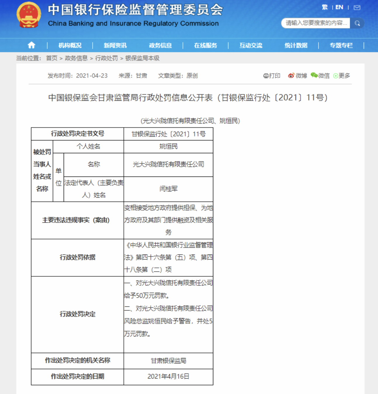Image resolution: width=378 pixels, height=394 pixels.
Task: Go to 统计数据 section
Action: tap(296, 46)
